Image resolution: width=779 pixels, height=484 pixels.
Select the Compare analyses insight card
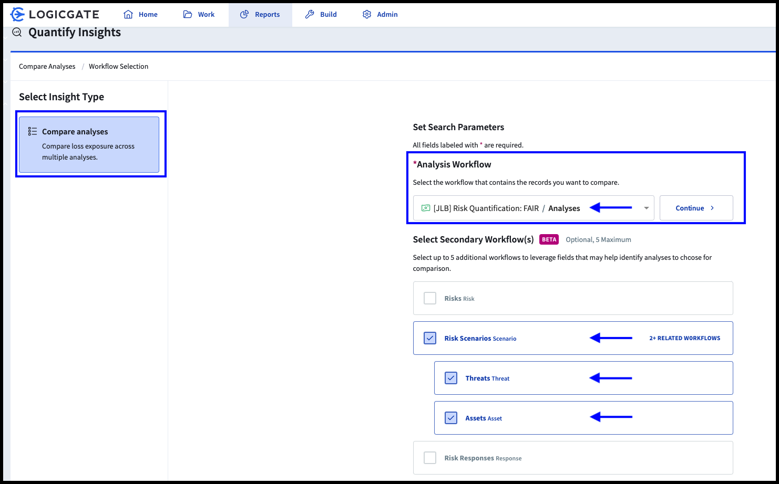89,144
